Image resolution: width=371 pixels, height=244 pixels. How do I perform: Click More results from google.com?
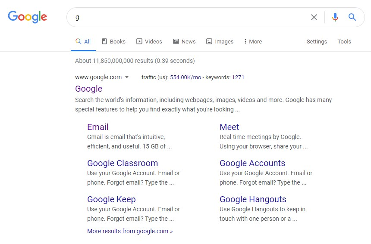[130, 231]
